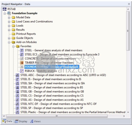Select the 'Foundation Example' model name
Screen dimensions: 132x125
[x=25, y=13]
